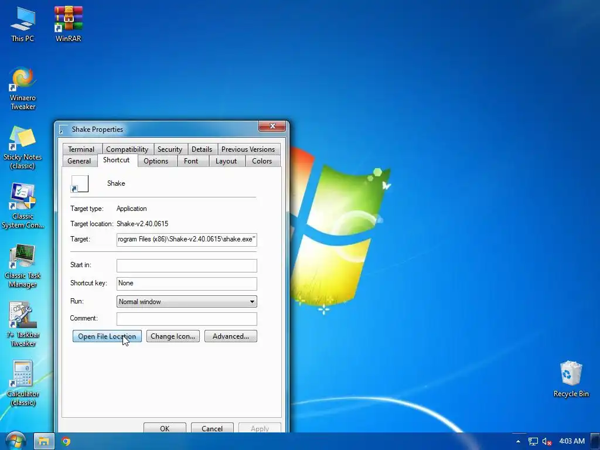Select the Calculator (classic) desktop icon
Viewport: 600px width, 450px height.
click(x=23, y=384)
